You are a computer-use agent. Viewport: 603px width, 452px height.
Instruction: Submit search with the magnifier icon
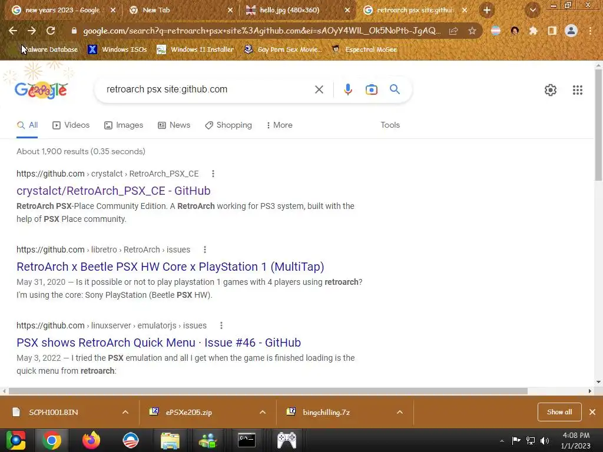395,89
